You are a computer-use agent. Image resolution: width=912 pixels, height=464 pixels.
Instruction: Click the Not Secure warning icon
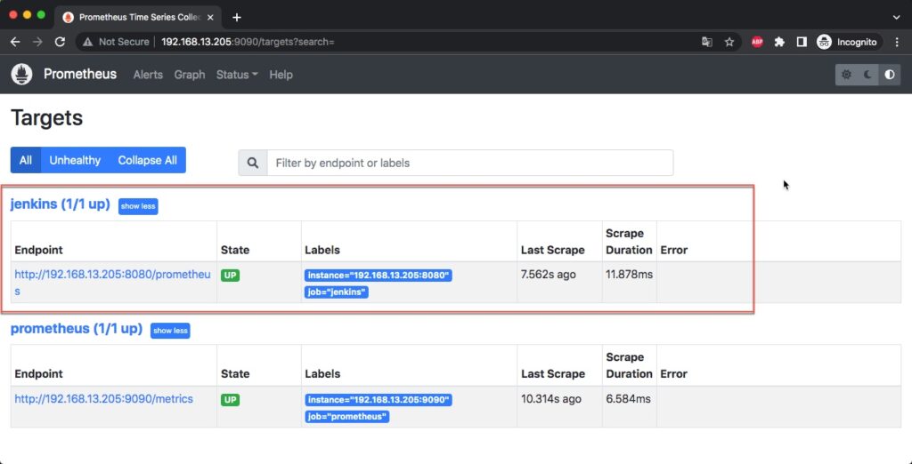click(x=87, y=42)
